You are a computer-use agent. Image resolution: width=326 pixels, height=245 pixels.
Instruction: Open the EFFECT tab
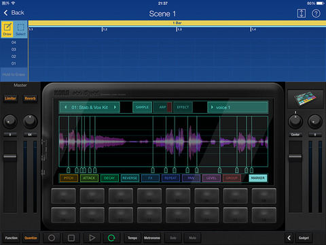click(183, 107)
